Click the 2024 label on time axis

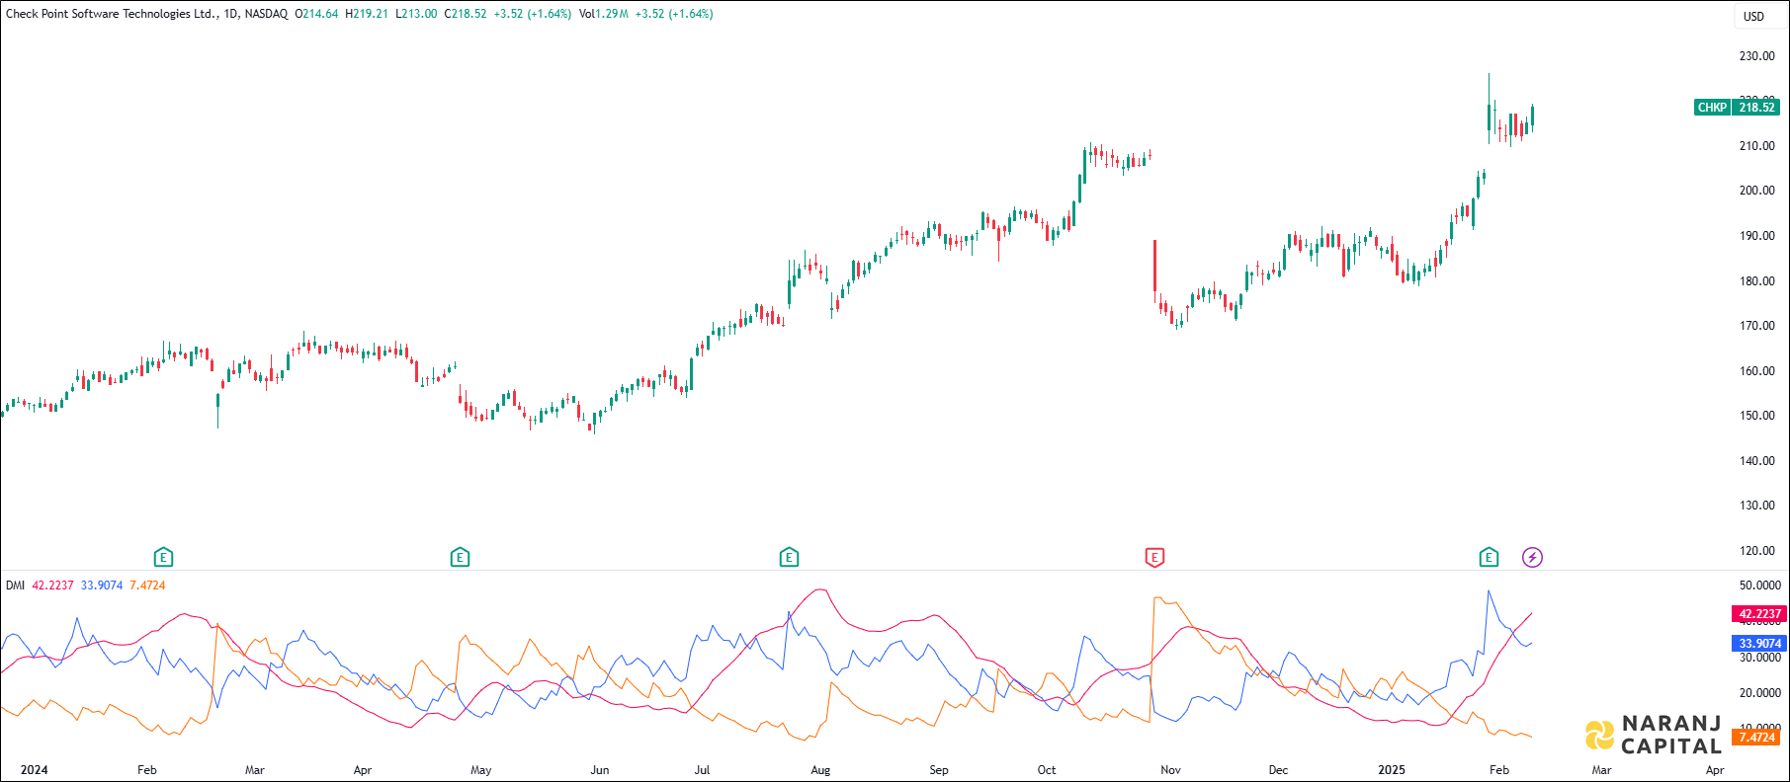[34, 770]
